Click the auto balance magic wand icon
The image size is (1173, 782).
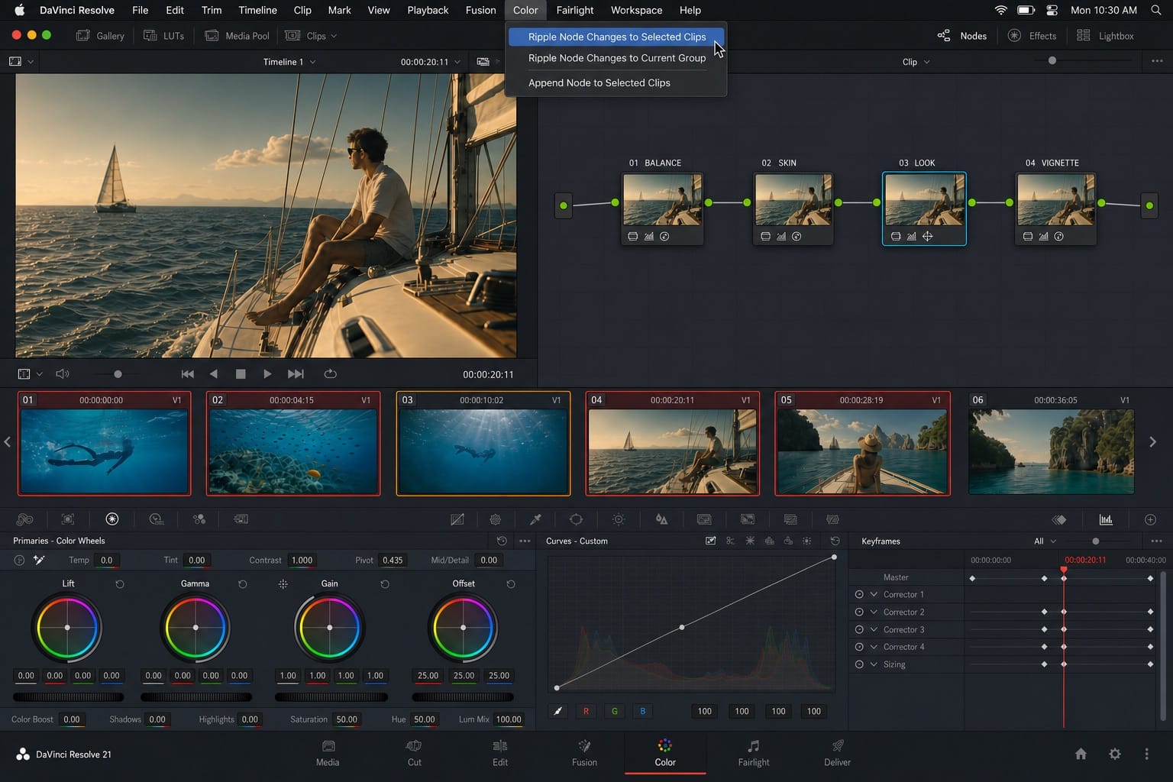pos(39,560)
